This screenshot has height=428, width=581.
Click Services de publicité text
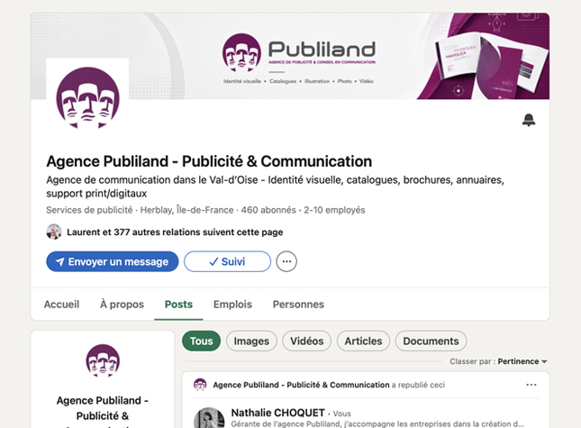[89, 210]
